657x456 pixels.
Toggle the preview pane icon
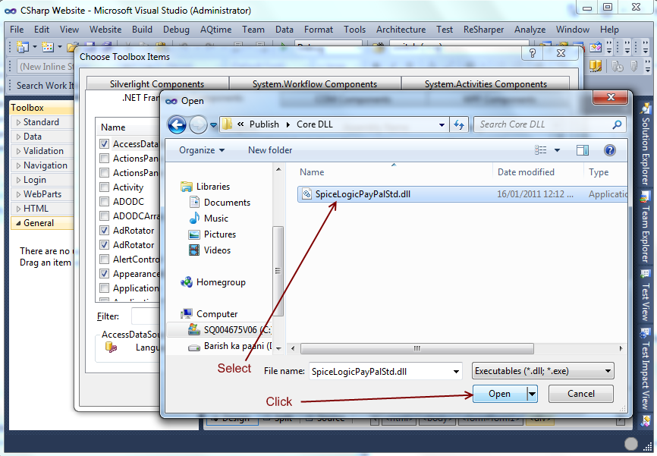coord(583,150)
